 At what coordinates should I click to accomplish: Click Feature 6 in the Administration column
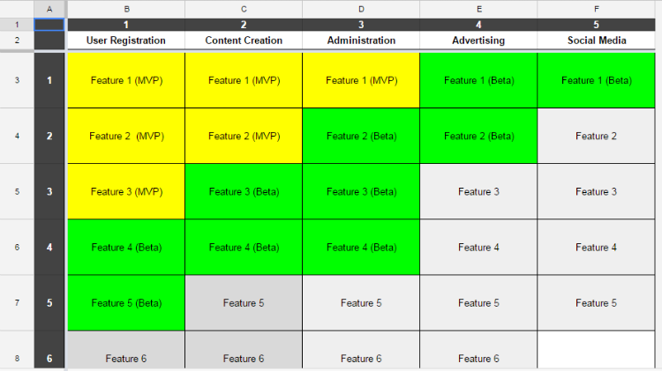tap(361, 358)
